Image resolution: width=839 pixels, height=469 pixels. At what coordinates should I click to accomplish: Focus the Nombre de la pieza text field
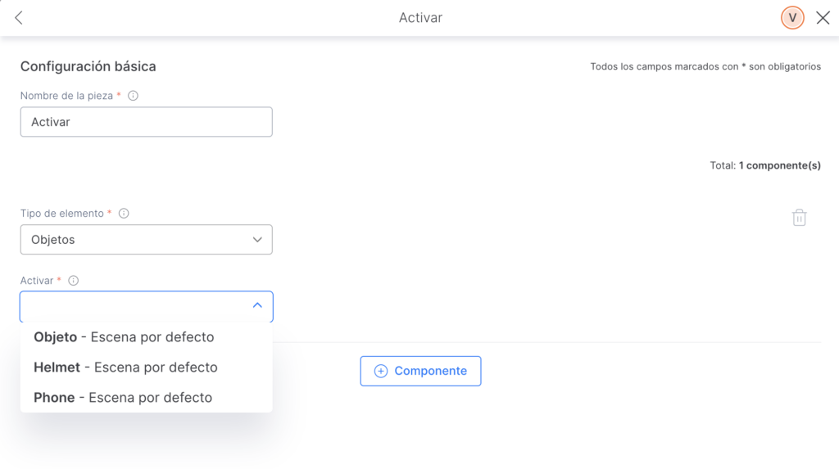tap(146, 122)
